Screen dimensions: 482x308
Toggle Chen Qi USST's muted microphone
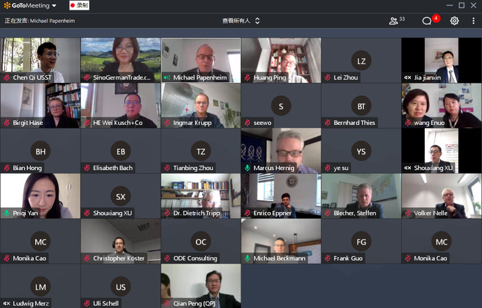(6, 78)
